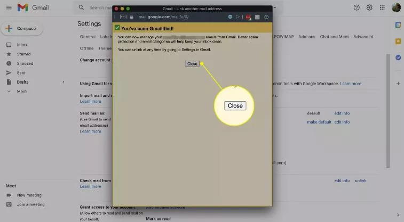
Task: Compose a new email
Action: click(22, 29)
